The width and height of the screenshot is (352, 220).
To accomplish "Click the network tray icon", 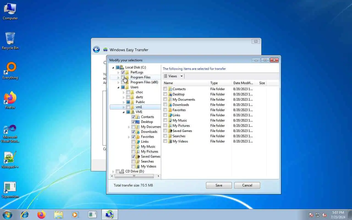I will (x=318, y=215).
